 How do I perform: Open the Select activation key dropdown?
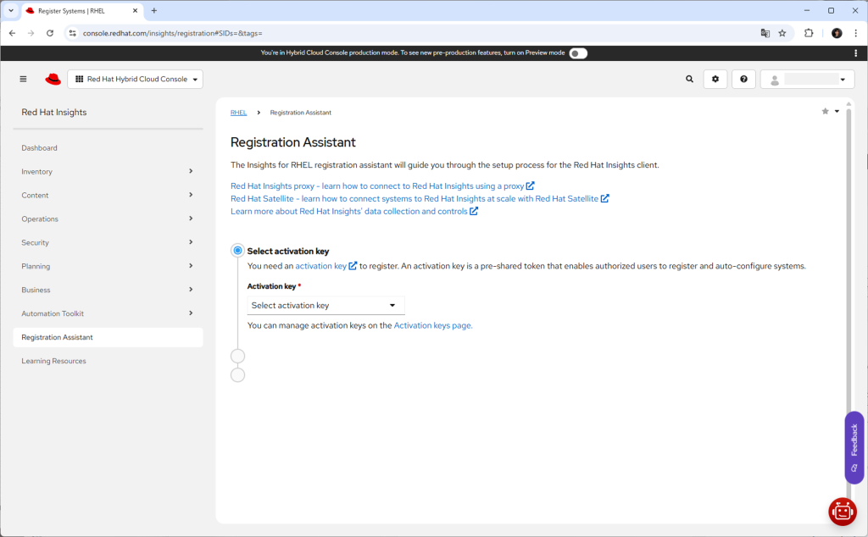325,305
